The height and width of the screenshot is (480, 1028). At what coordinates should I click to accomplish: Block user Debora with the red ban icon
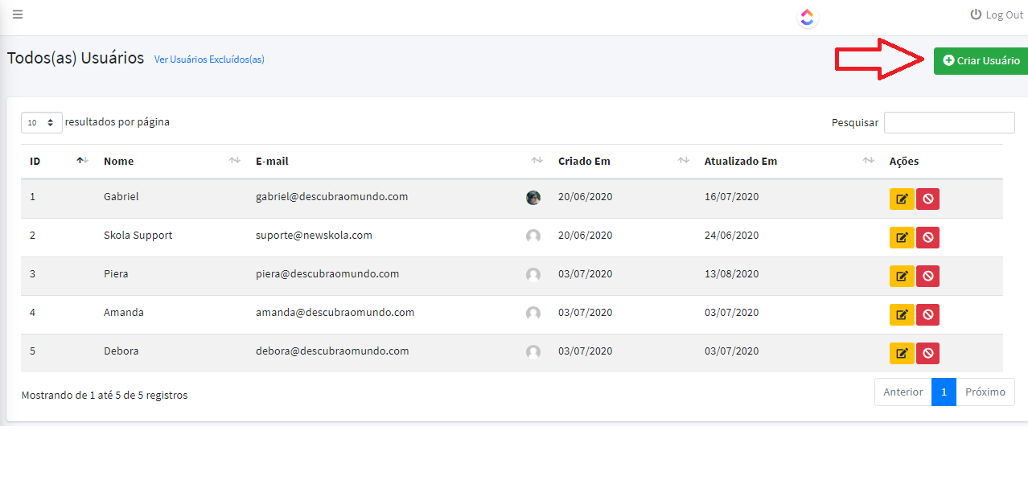(x=927, y=353)
